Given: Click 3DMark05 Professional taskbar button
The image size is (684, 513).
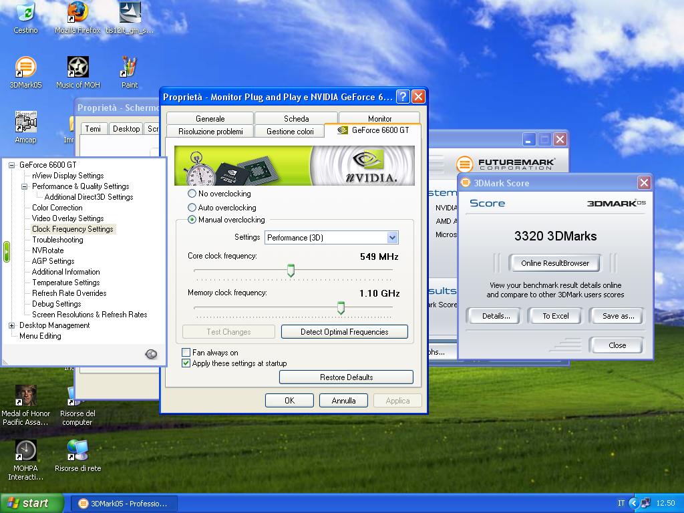Looking at the screenshot, I should pos(124,504).
